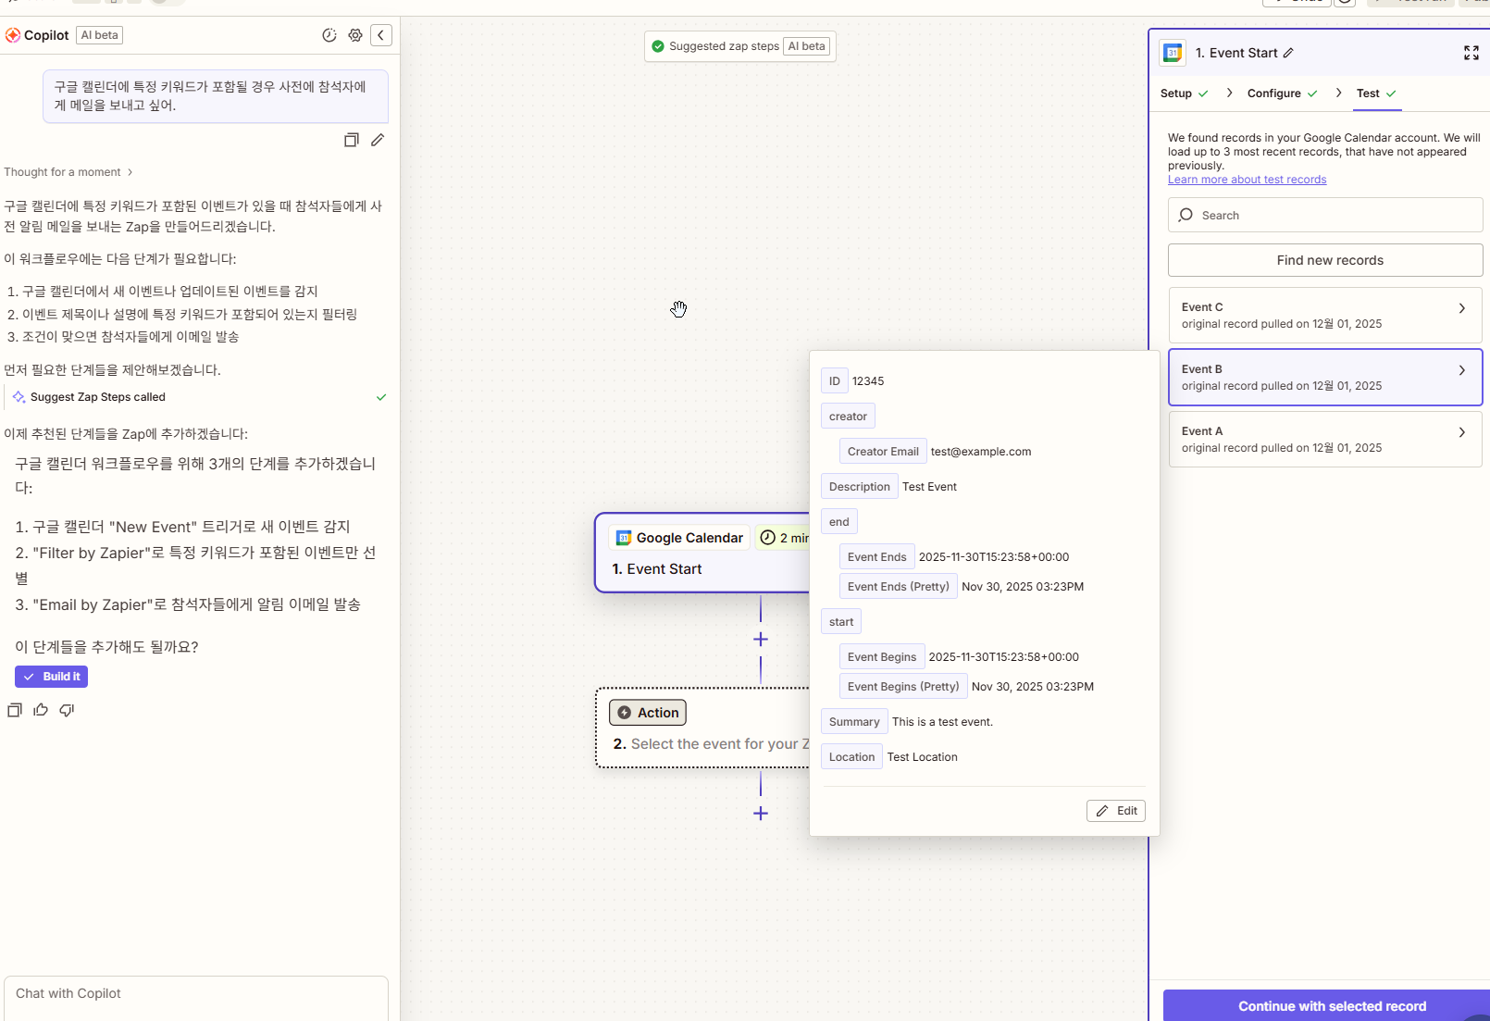
Task: Edit the user's prompt with pencil icon
Action: point(378,140)
